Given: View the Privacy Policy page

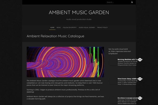Looking at the screenshot, I should coord(102,27).
